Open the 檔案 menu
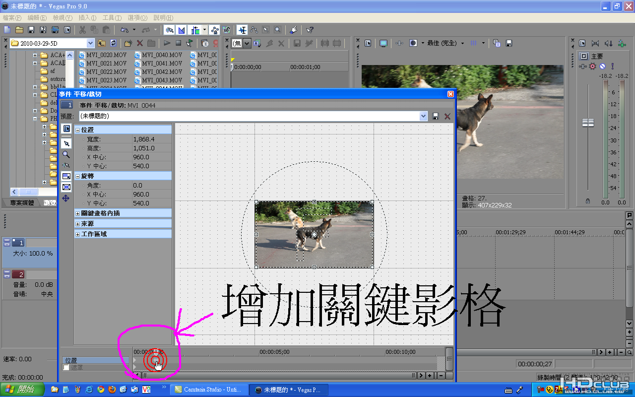The width and height of the screenshot is (635, 397). 12,17
